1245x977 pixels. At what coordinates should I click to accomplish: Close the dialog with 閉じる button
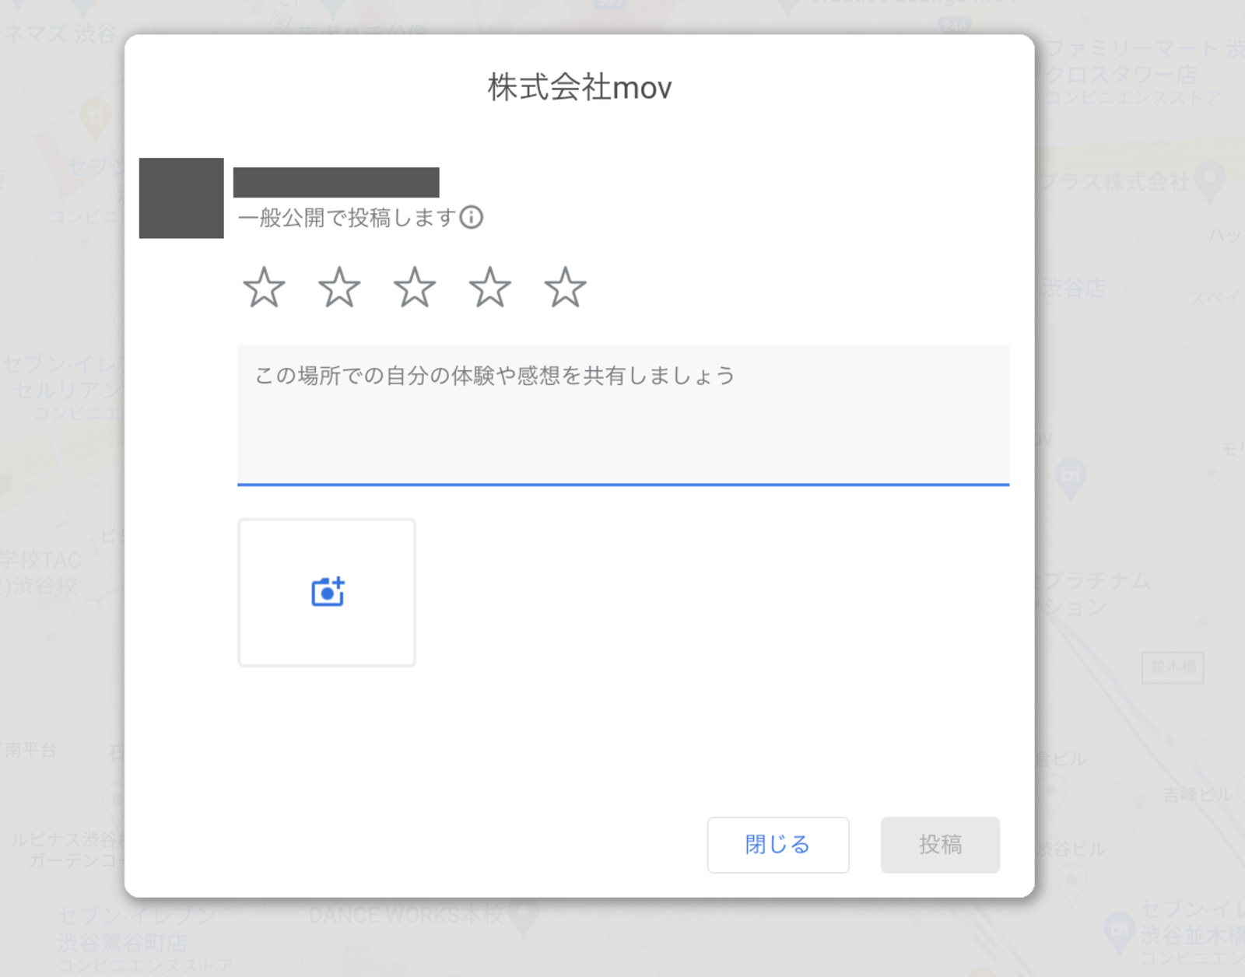(778, 845)
